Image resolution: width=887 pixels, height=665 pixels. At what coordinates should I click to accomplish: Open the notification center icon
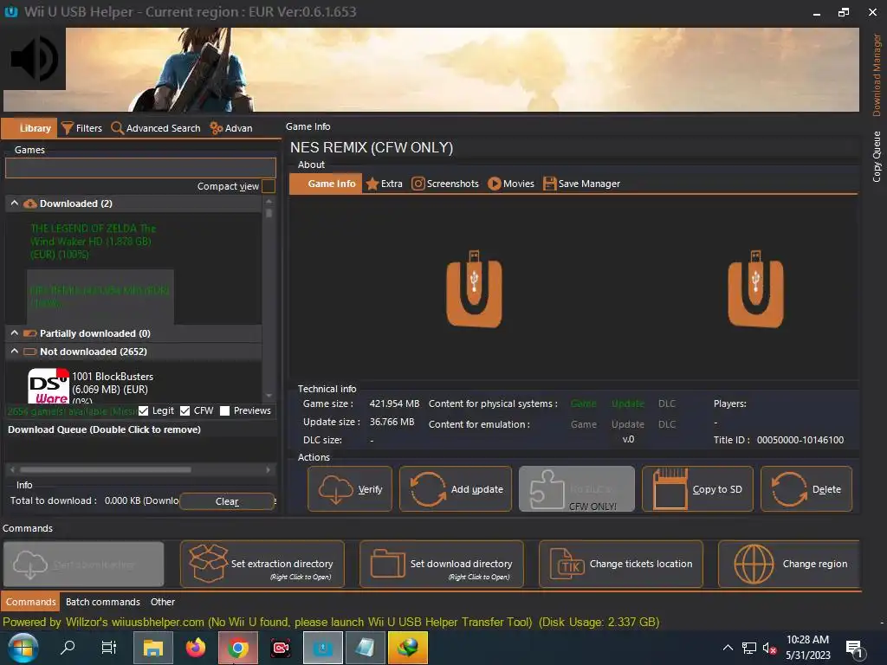point(854,649)
